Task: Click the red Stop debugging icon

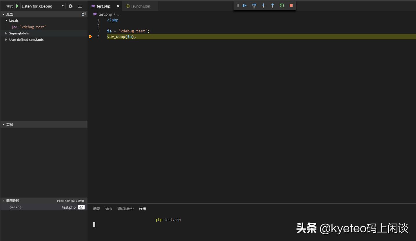Action: (291, 5)
